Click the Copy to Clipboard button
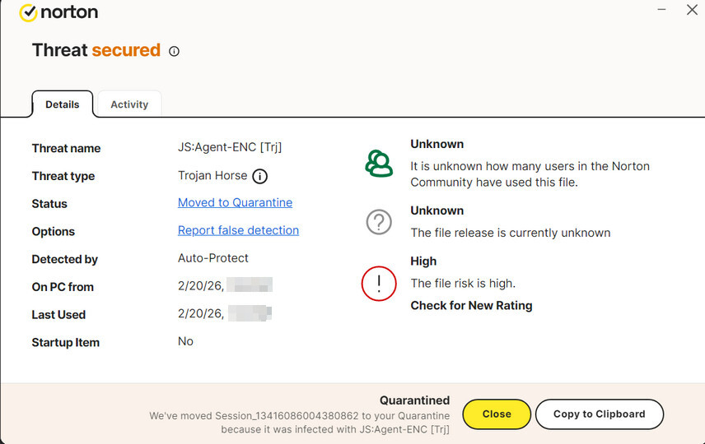This screenshot has height=444, width=705. (x=599, y=414)
